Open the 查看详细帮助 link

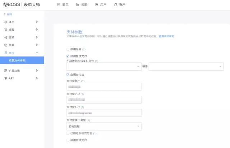(x=167, y=36)
